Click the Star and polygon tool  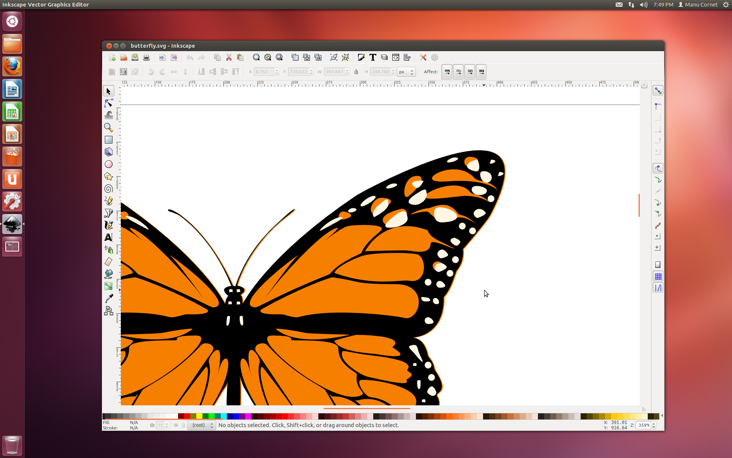109,176
